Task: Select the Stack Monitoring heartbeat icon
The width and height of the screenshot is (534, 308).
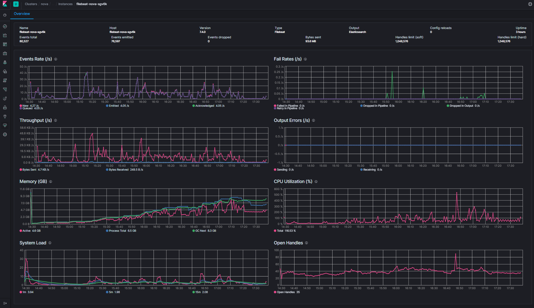Action: [x=5, y=126]
